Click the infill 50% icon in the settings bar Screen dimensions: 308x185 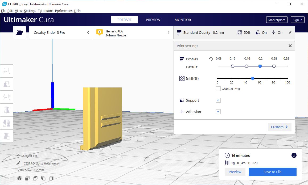(240, 33)
